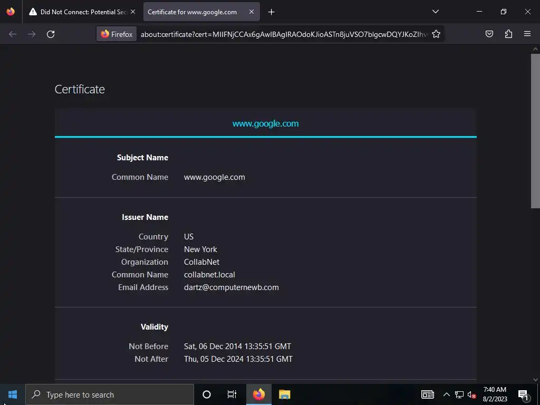Image resolution: width=540 pixels, height=405 pixels.
Task: Click the Organization value CollabNet
Action: 201,262
